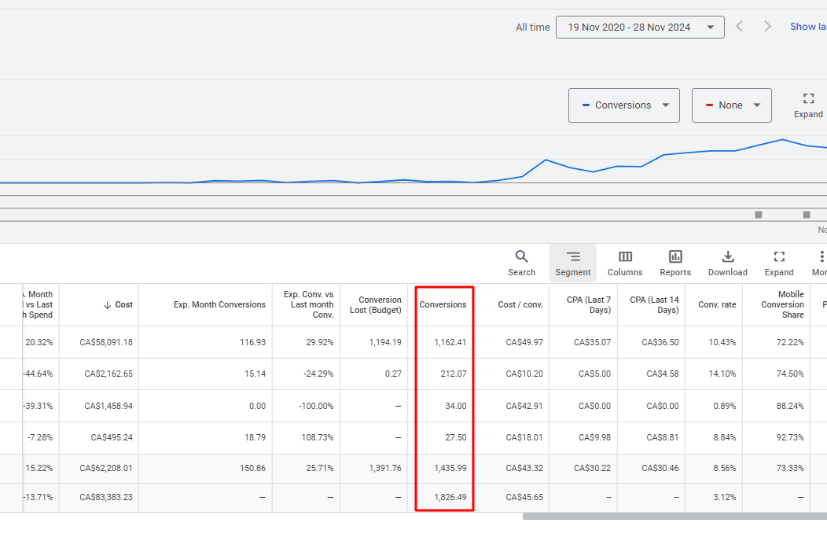Open the Conversions metric dropdown
827x534 pixels.
(x=624, y=105)
